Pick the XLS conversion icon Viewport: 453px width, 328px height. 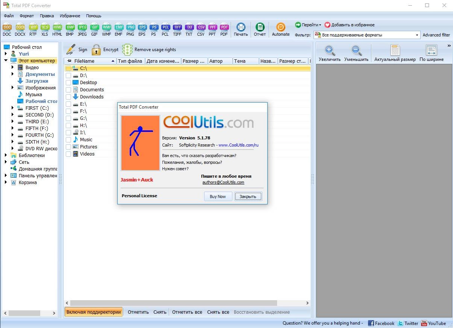tap(45, 30)
